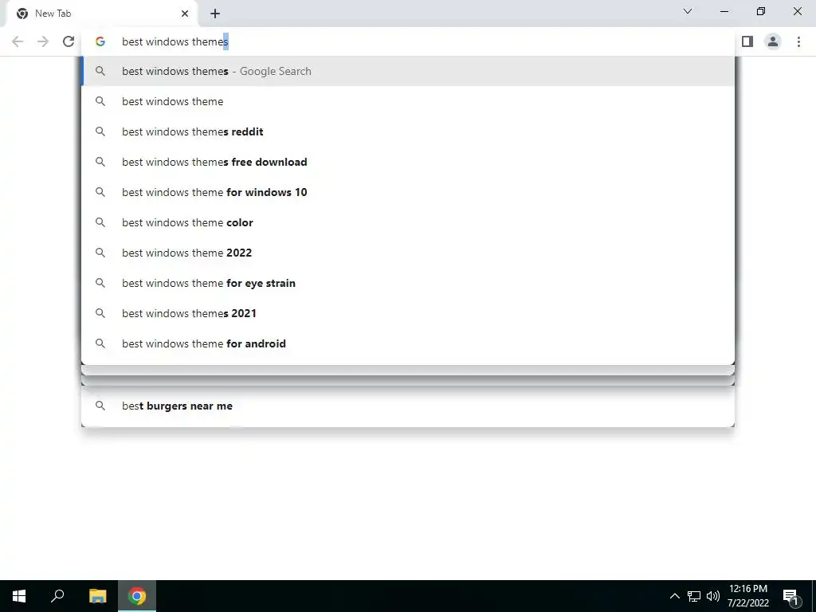Open Chrome's three-dot menu
The height and width of the screenshot is (612, 816).
point(798,41)
